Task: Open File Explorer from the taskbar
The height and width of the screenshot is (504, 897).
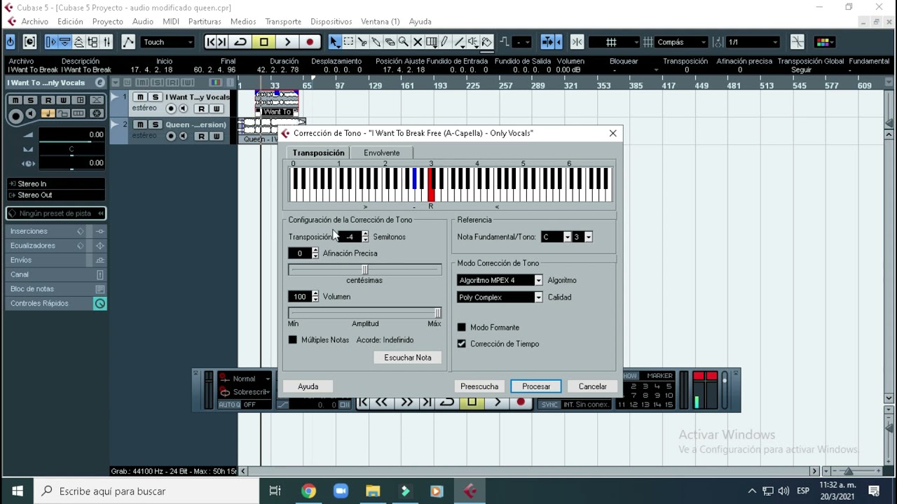Action: tap(373, 491)
